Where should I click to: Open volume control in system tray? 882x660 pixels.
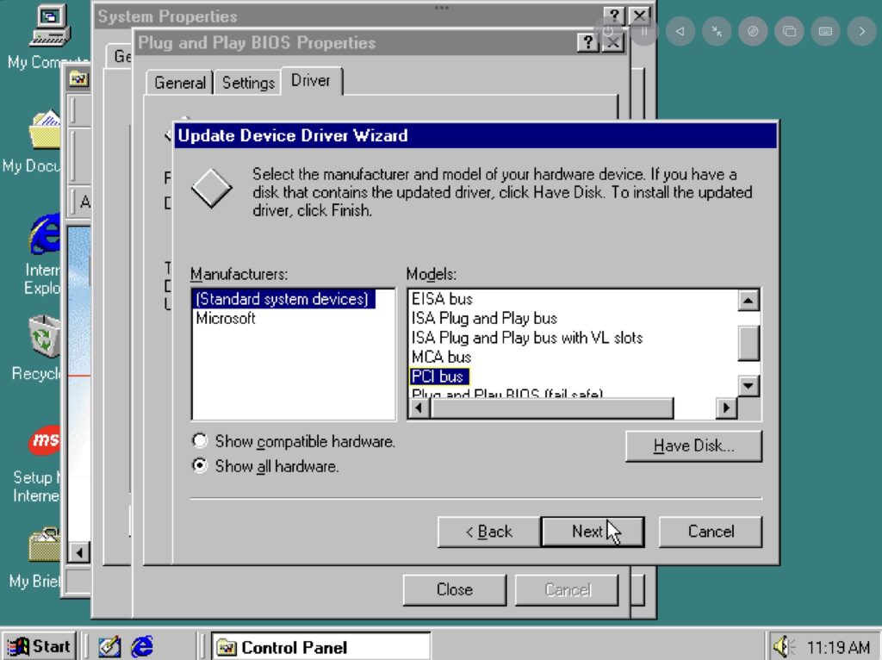click(x=783, y=646)
